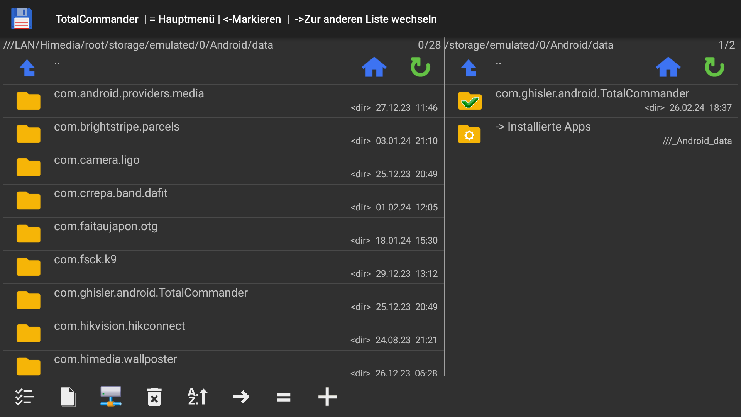Click the 0/28 selection counter

429,45
